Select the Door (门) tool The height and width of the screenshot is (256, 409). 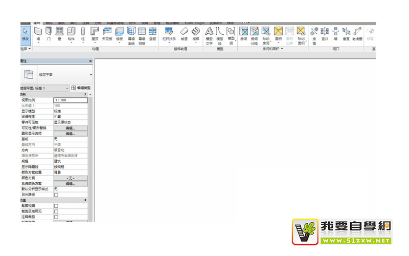49,34
